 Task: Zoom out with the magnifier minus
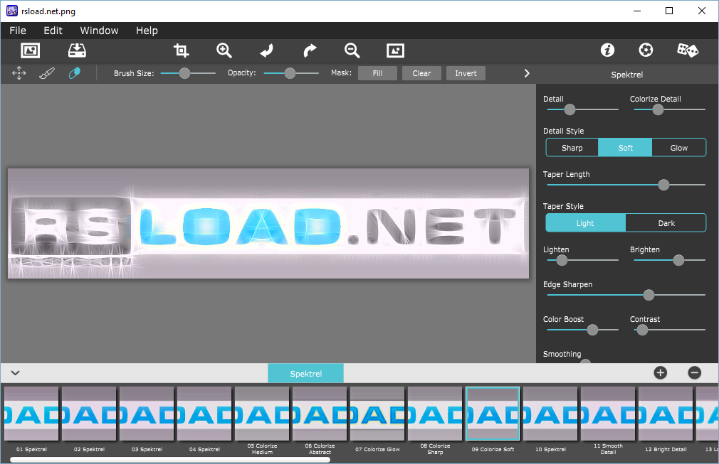click(352, 50)
